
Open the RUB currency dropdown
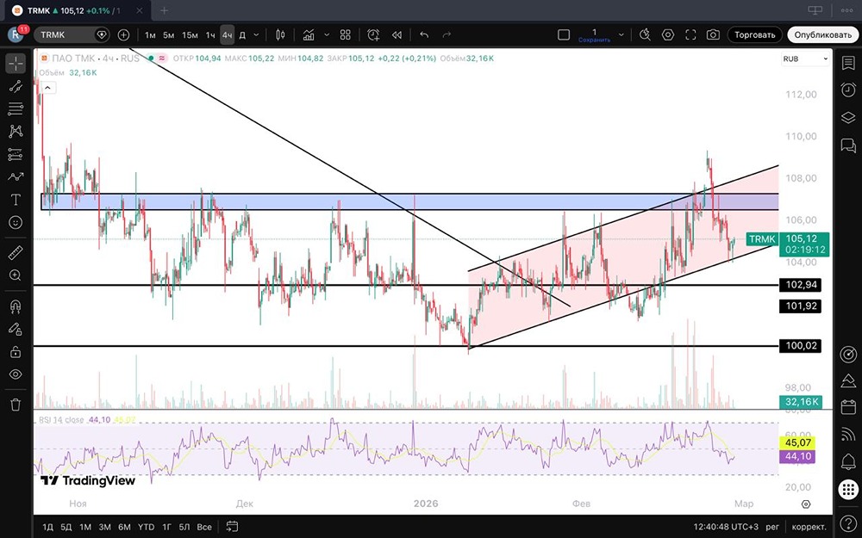[x=805, y=59]
